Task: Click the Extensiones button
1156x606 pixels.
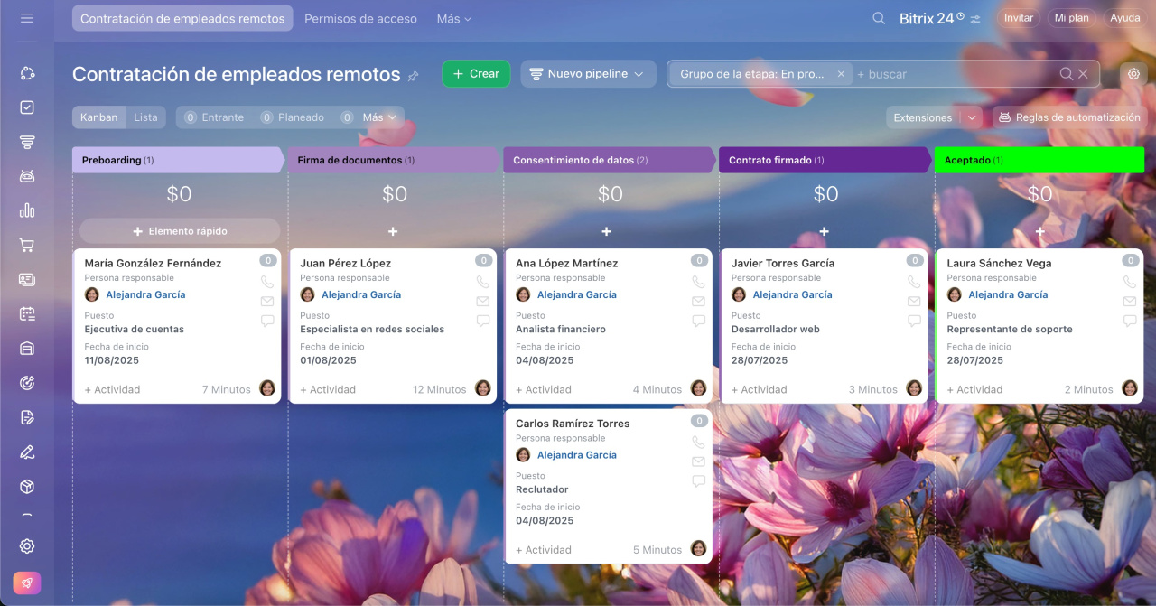Action: click(x=923, y=117)
